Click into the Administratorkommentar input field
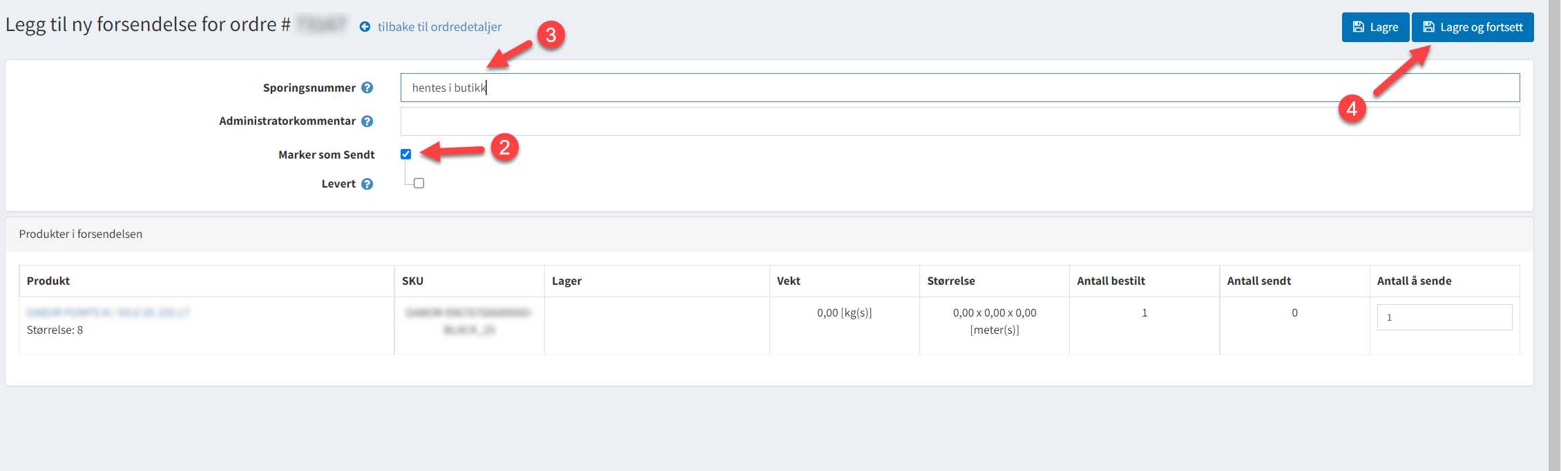Viewport: 1561px width, 471px height. (959, 121)
